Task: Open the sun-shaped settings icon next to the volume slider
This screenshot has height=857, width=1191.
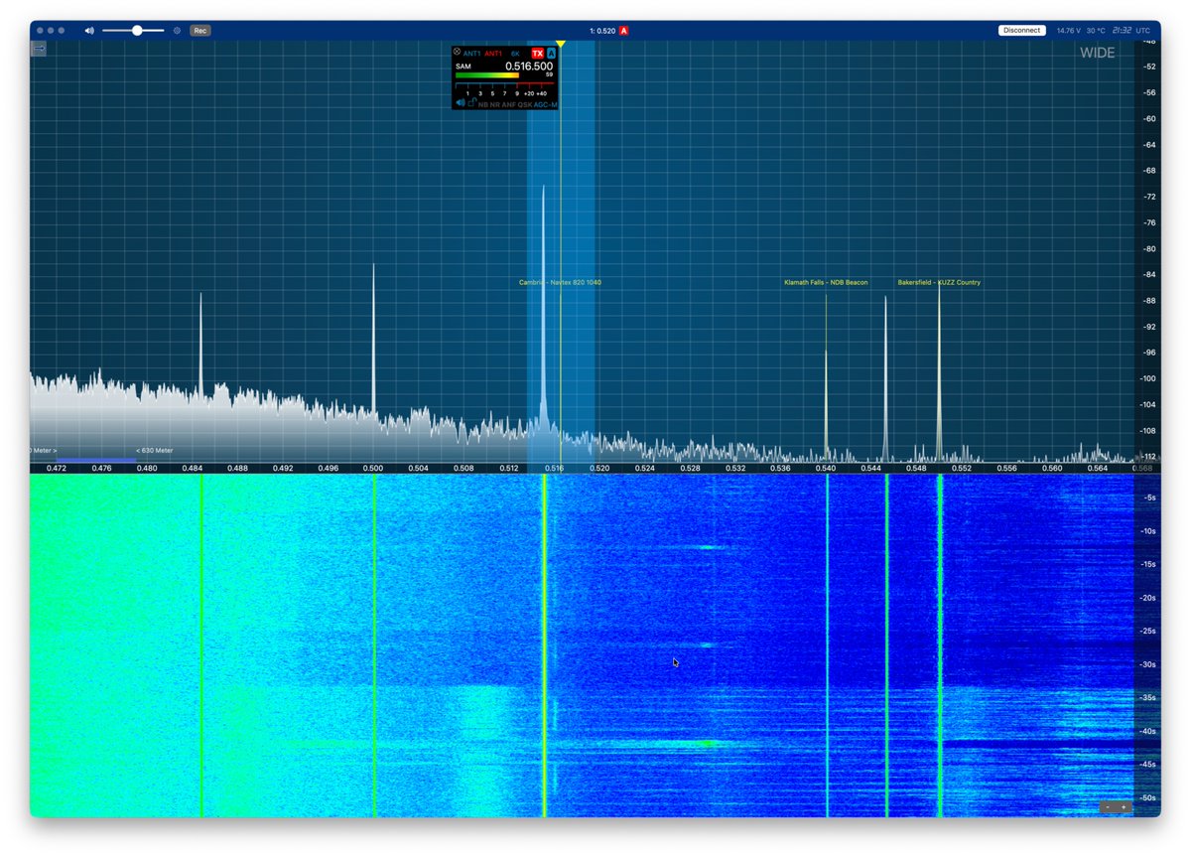Action: pos(177,31)
